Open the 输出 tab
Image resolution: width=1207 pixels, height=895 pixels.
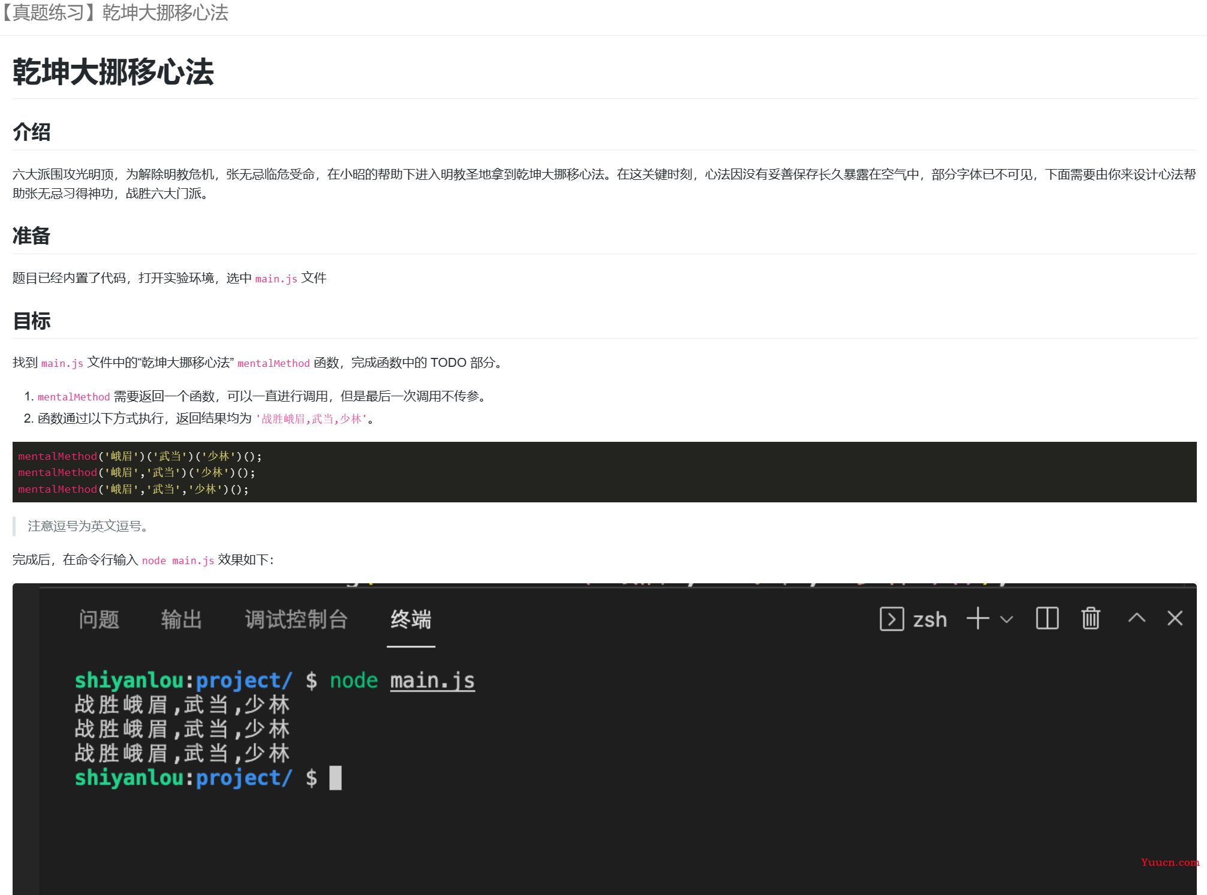pyautogui.click(x=182, y=619)
